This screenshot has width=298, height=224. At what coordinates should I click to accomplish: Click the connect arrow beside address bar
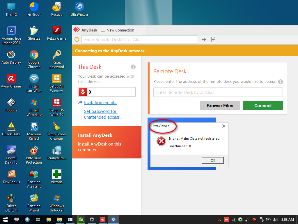(x=204, y=39)
